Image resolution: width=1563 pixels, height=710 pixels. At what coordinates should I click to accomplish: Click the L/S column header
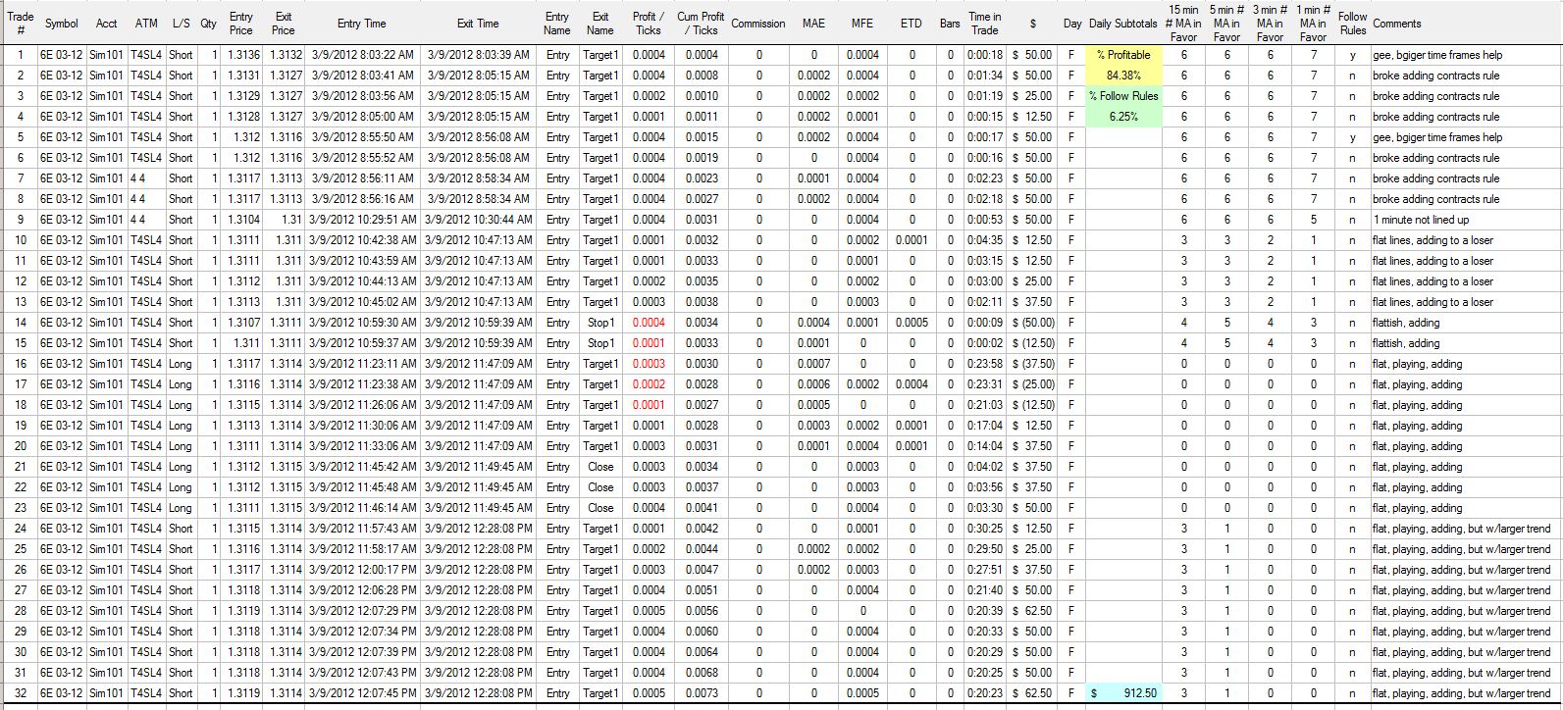(x=182, y=24)
